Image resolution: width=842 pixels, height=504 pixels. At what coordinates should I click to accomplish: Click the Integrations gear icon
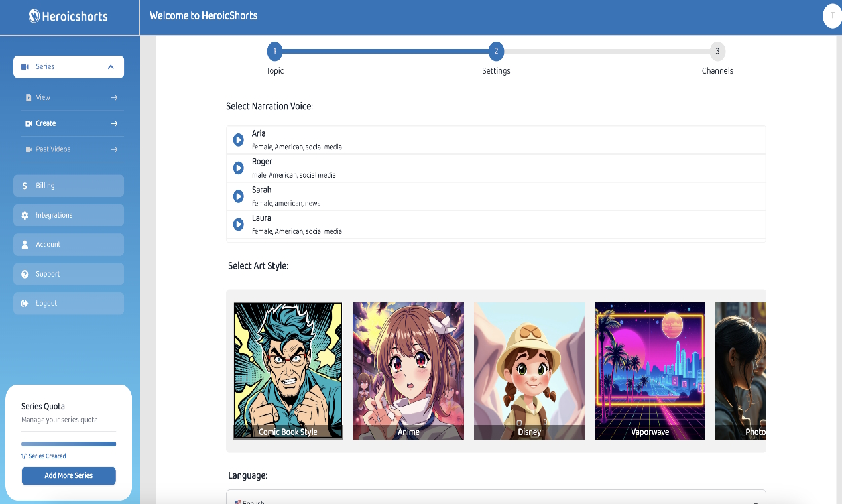pos(25,216)
